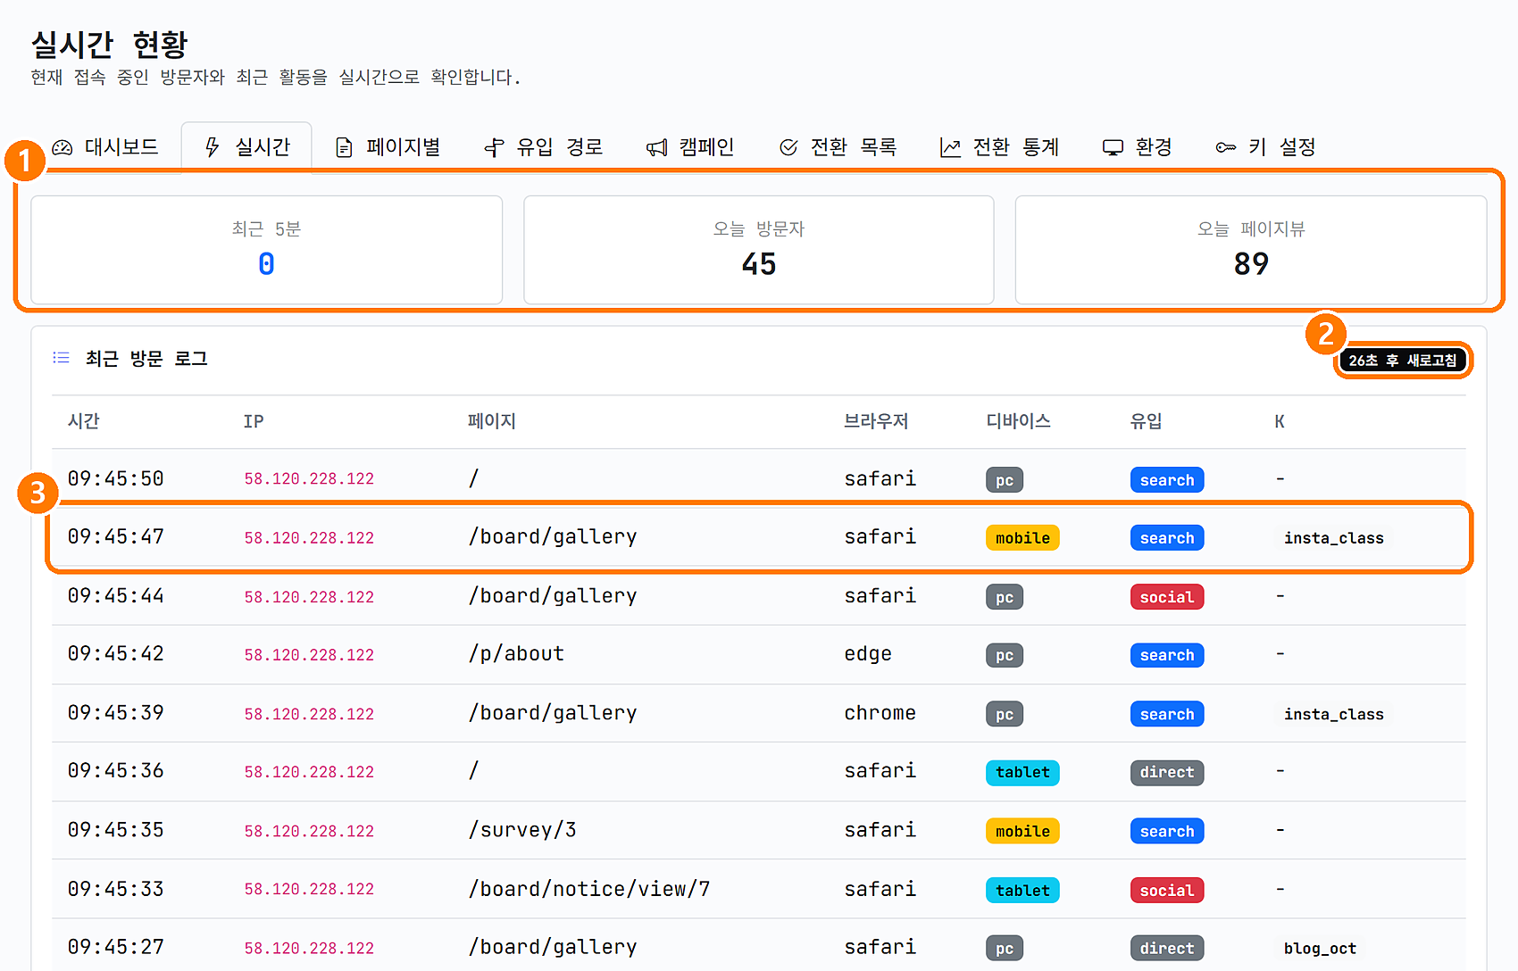1518x971 pixels.
Task: Select the 오늘 페이지뷰 card showing 89
Action: (x=1251, y=250)
